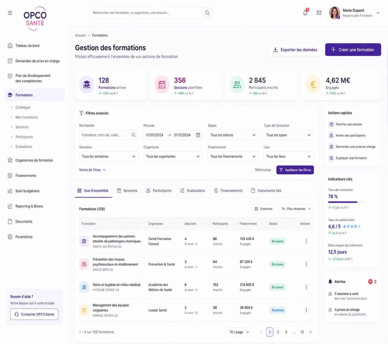The width and height of the screenshot is (388, 344).
Task: Click the search magnifier in top bar
Action: coord(207,13)
